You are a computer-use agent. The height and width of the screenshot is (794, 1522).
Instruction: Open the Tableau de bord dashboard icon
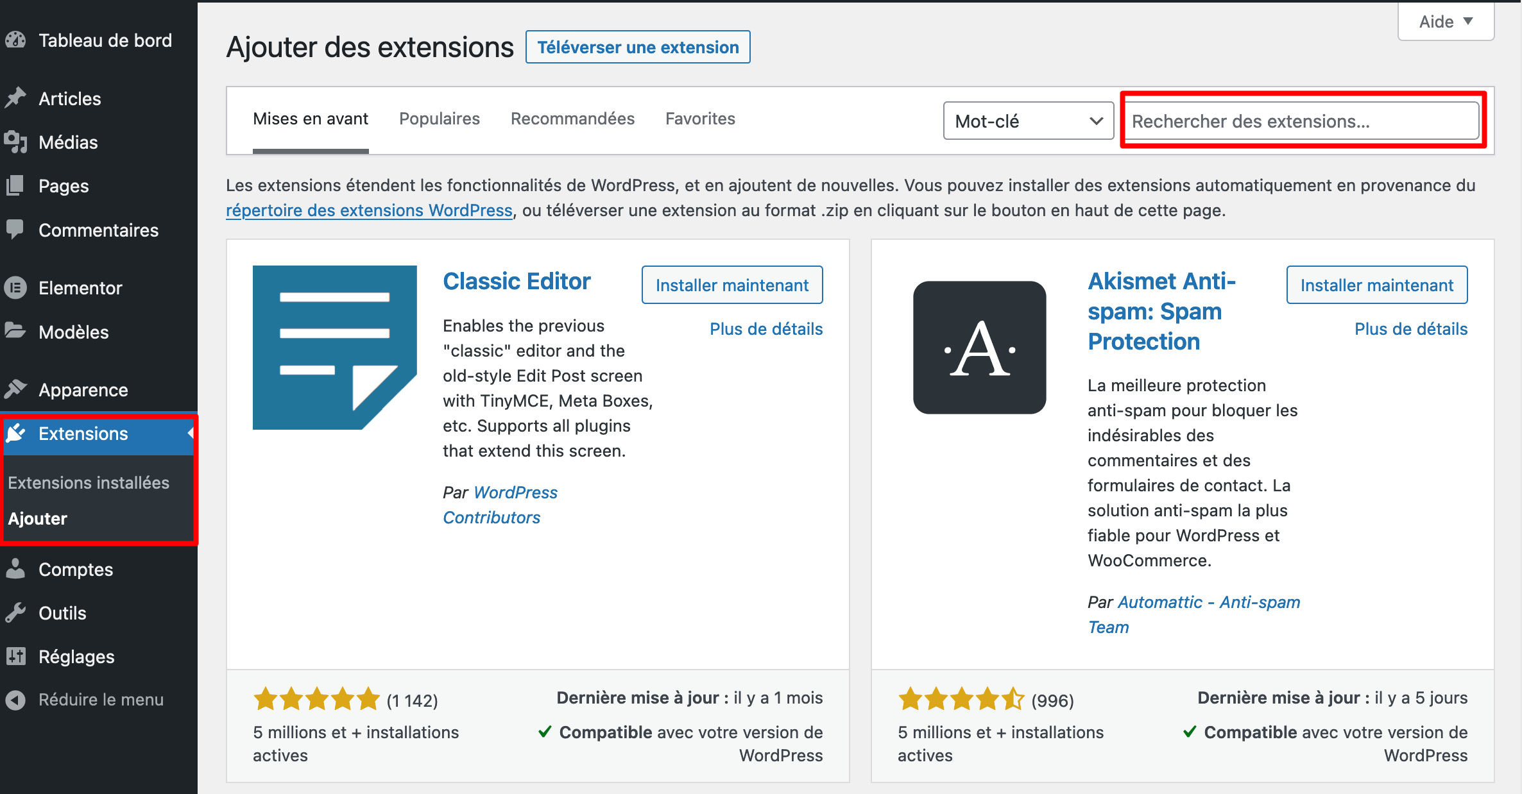16,40
